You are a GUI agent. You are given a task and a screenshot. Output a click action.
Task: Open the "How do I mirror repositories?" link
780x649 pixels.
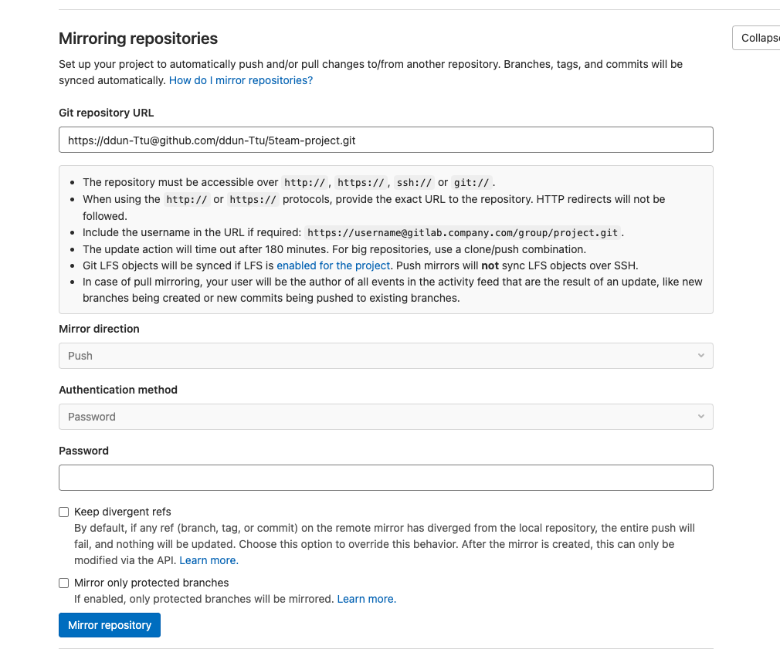coord(241,80)
